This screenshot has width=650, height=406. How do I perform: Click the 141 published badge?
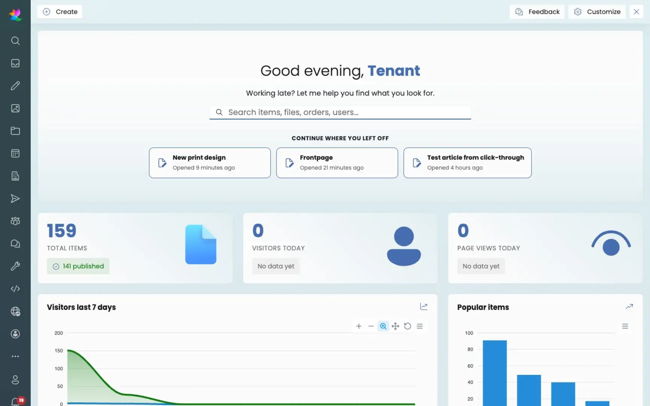(78, 266)
